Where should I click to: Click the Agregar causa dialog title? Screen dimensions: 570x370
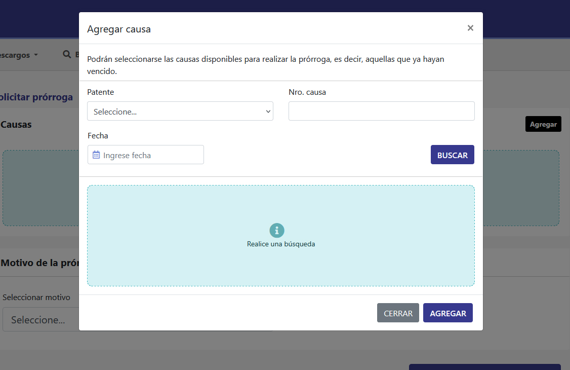pos(119,29)
